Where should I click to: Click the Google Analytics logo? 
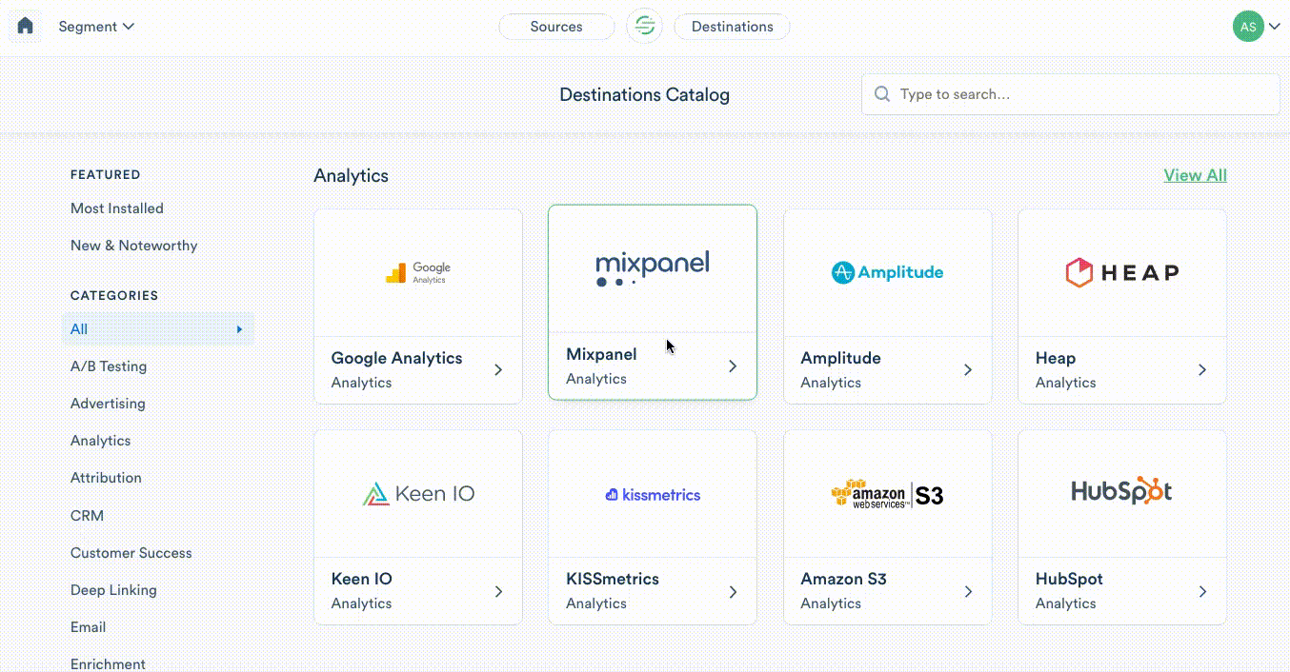[418, 273]
